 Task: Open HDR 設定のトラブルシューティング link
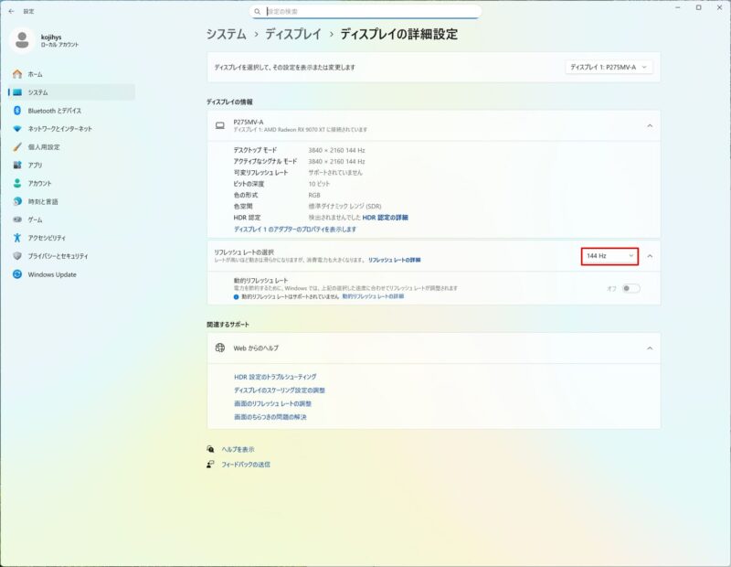pyautogui.click(x=275, y=377)
